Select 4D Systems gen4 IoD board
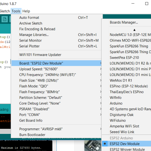 pyautogui.click(x=126, y=109)
